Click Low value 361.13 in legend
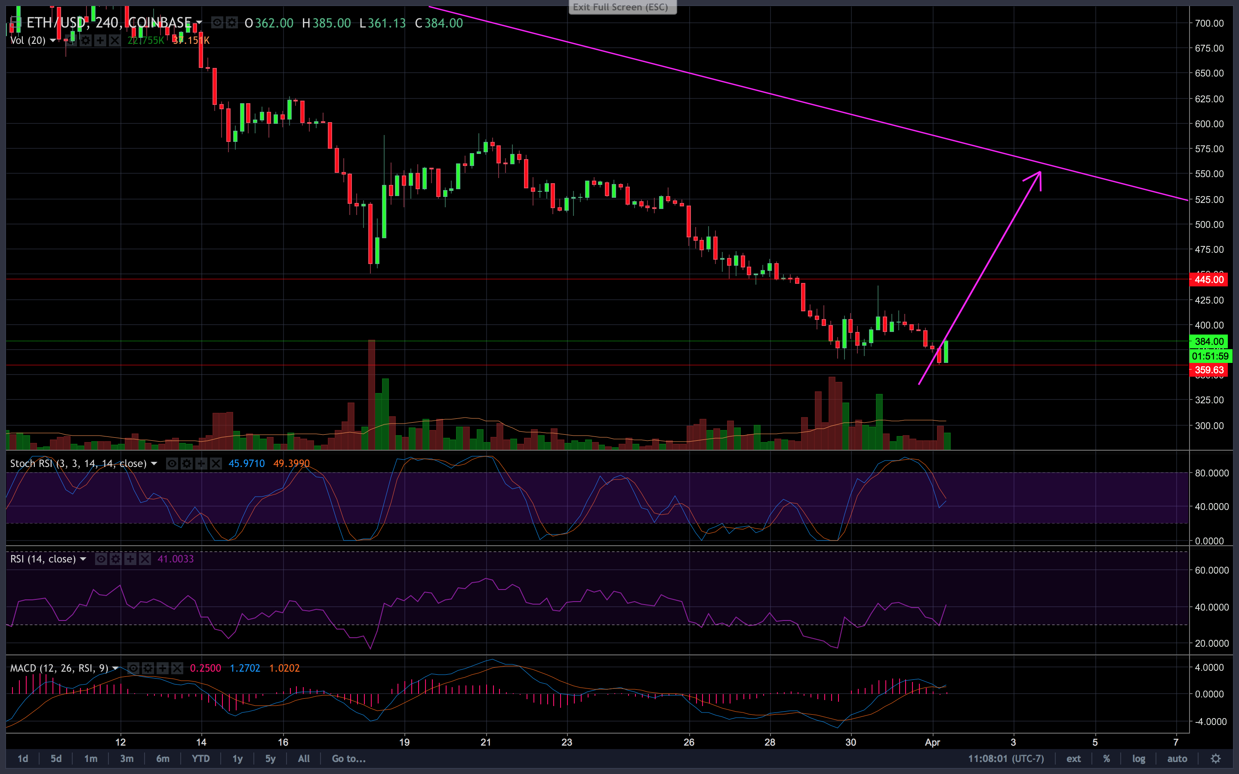Screen dimensions: 1239x774 coord(387,23)
